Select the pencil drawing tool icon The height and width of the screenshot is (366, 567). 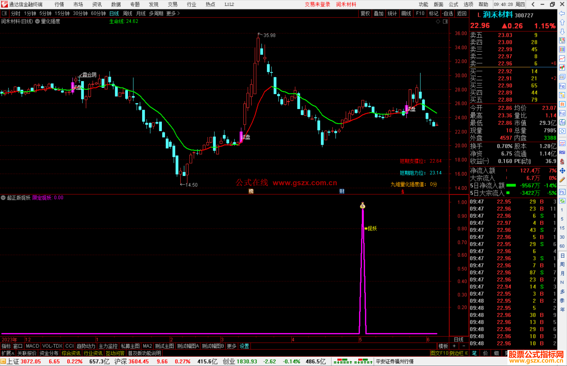562,180
